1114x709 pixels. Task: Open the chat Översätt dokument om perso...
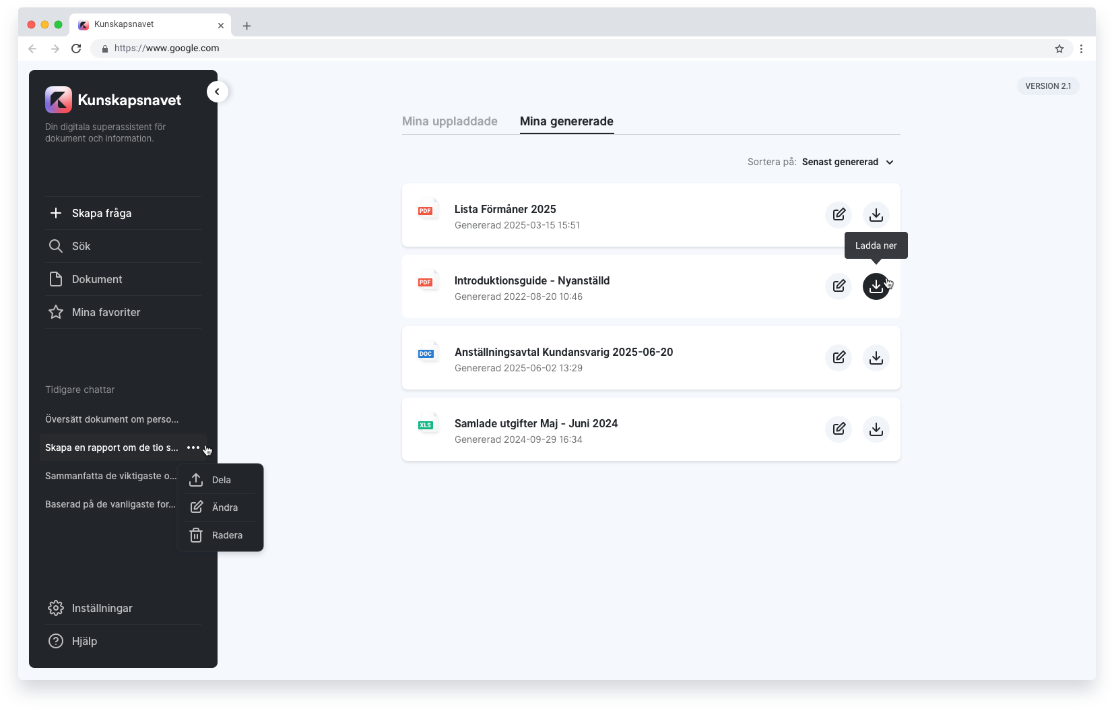point(111,419)
